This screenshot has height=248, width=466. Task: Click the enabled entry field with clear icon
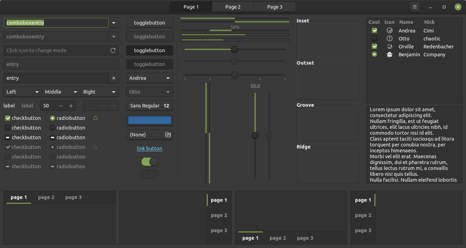[x=56, y=78]
